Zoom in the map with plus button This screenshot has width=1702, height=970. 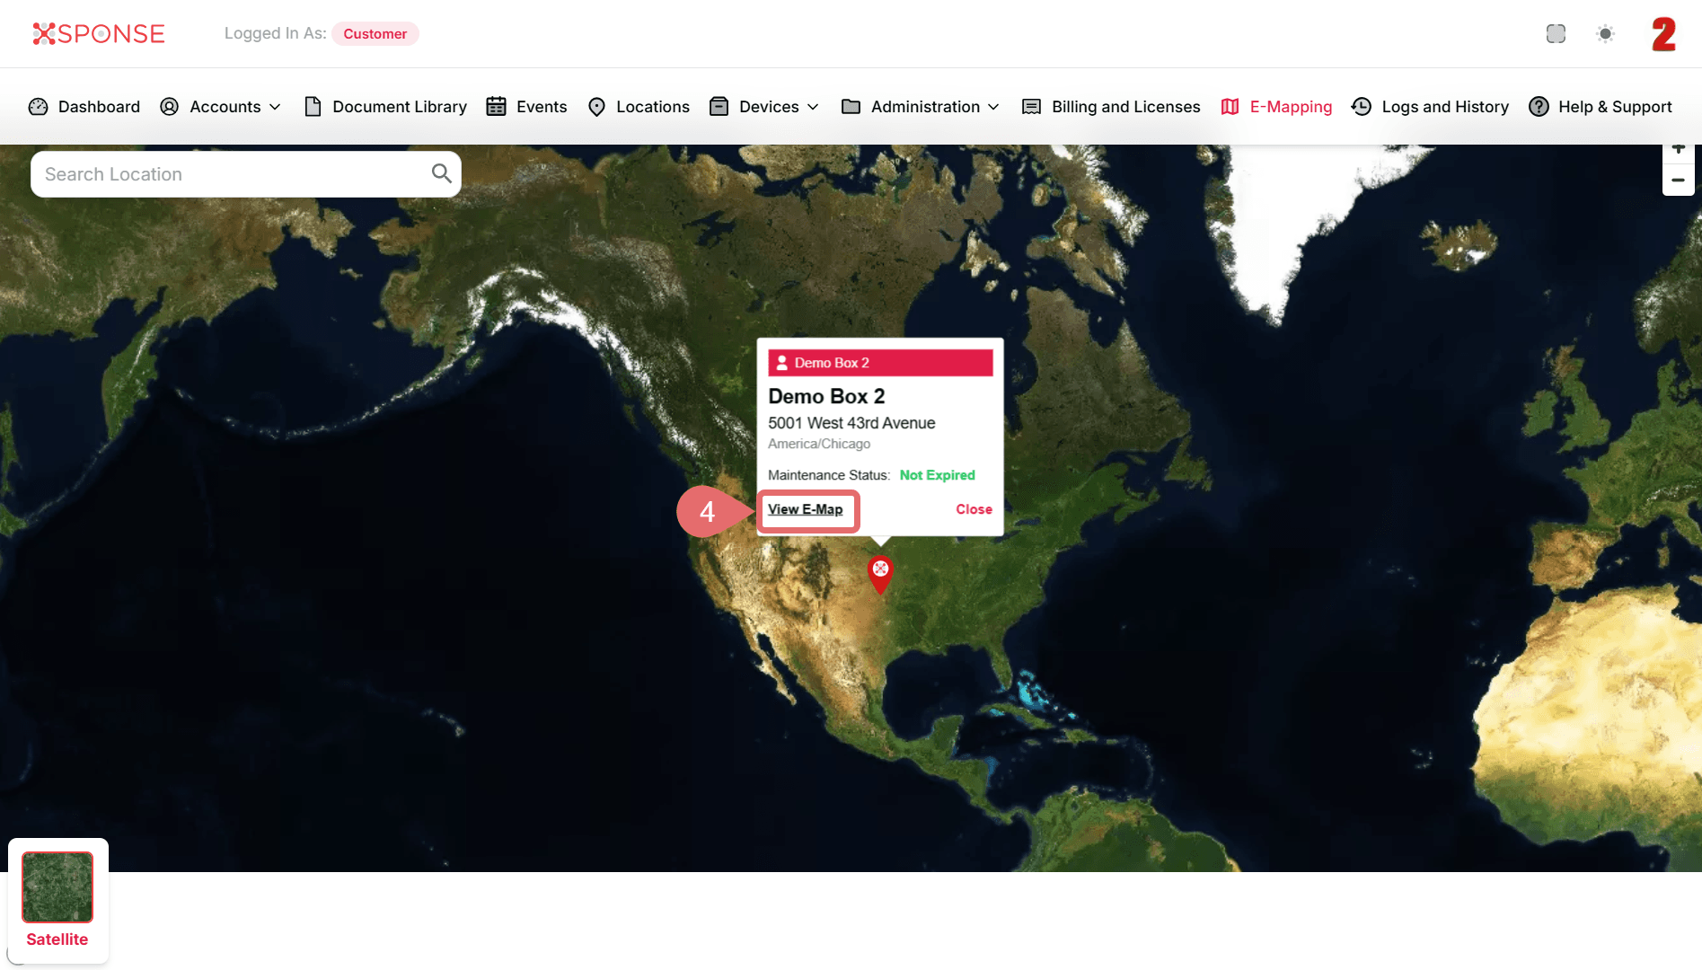click(x=1678, y=151)
